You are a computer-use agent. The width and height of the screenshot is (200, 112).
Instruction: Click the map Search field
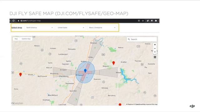(x=142, y=40)
